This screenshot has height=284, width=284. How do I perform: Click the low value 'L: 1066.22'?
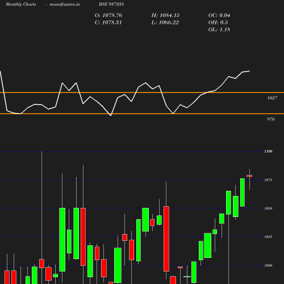165,23
